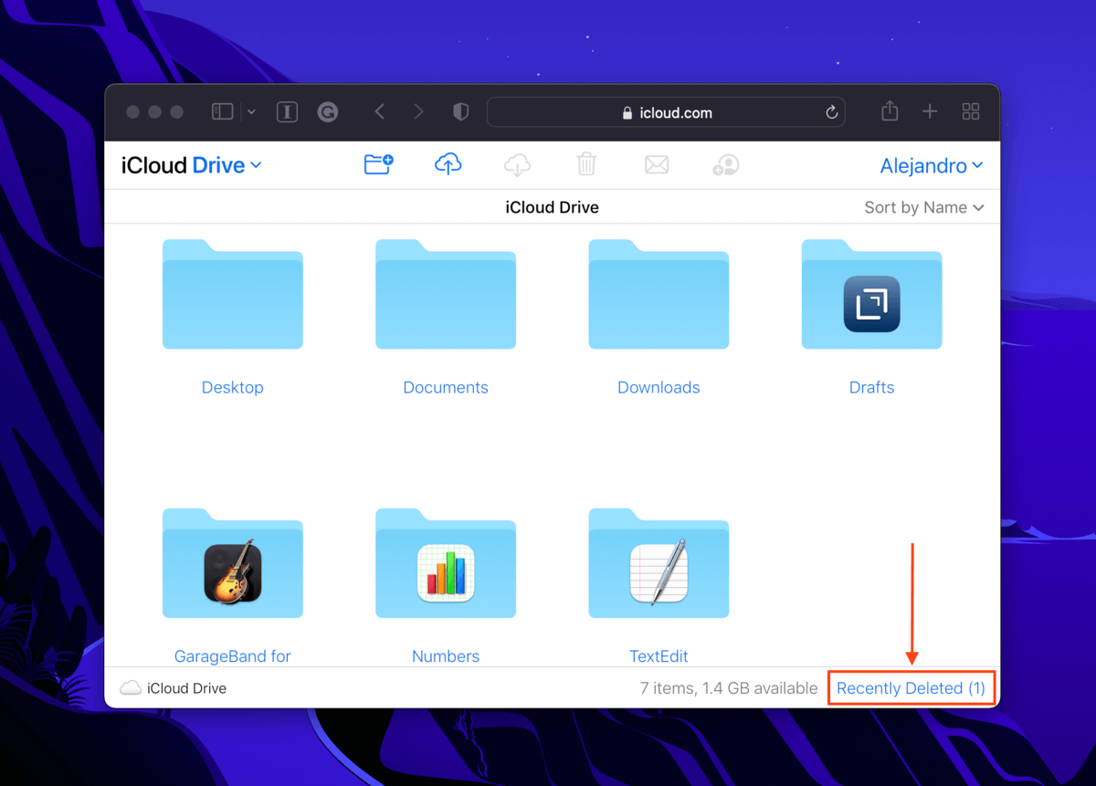Open the Recently Deleted (1) link
The width and height of the screenshot is (1096, 786).
click(x=911, y=688)
